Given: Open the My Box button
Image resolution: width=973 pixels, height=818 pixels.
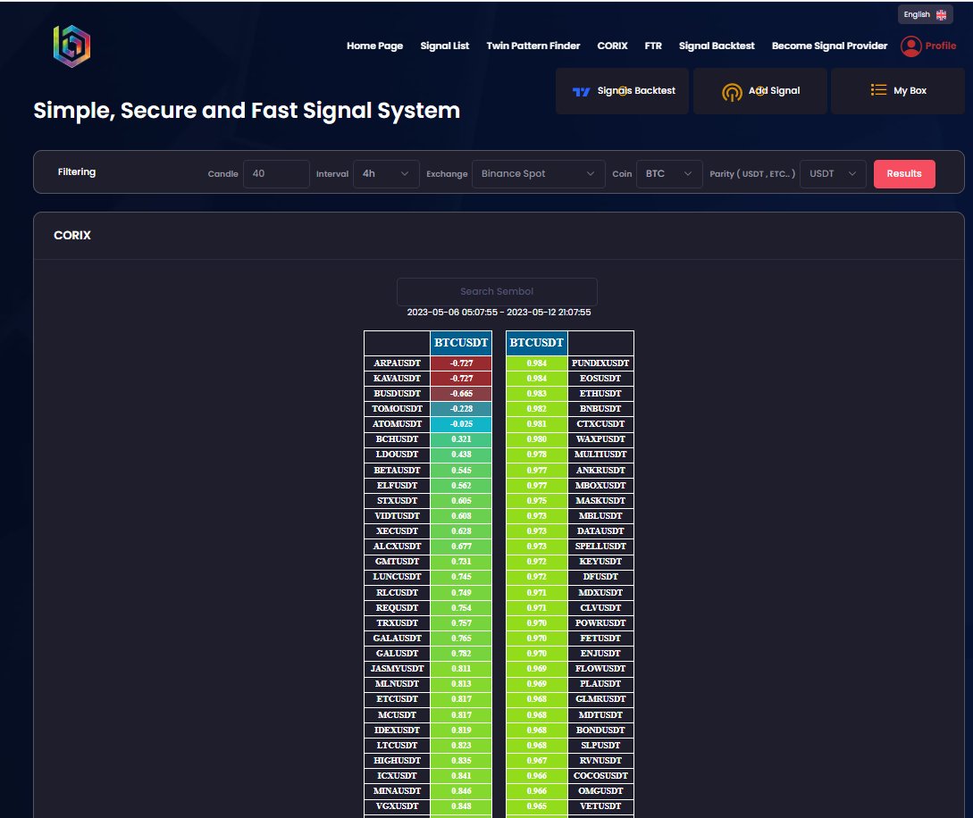Looking at the screenshot, I should 897,91.
